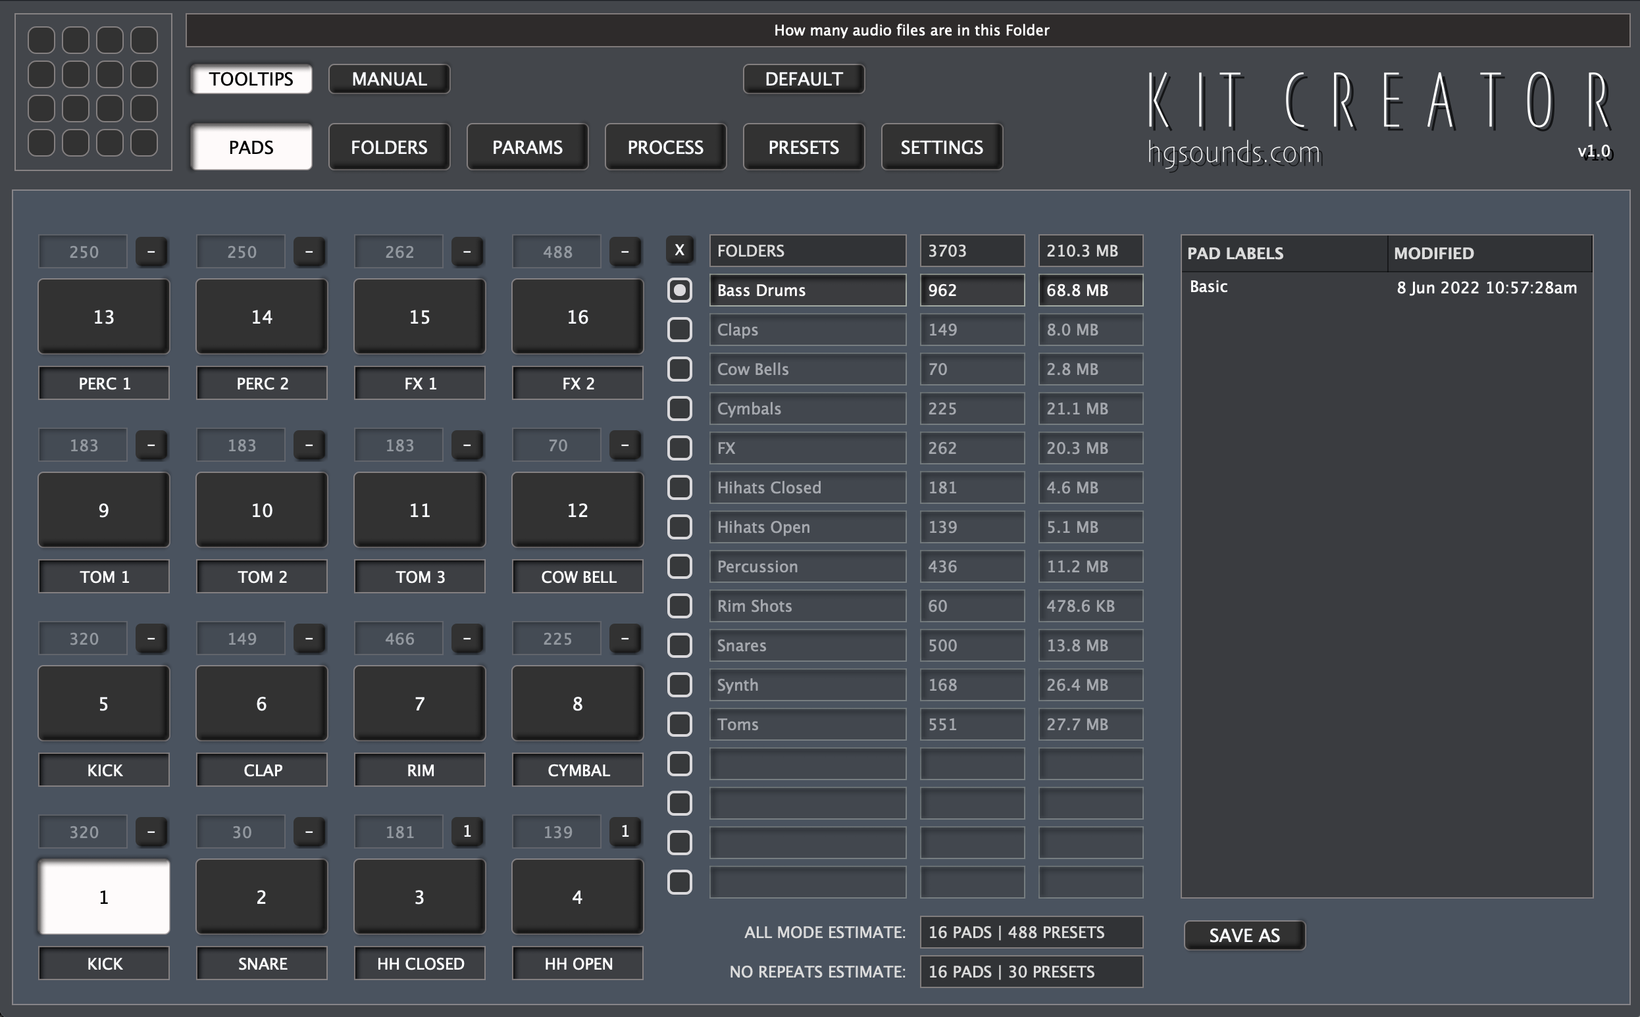
Task: Select the Basic entry in PAD LABELS list
Action: [x=1208, y=287]
